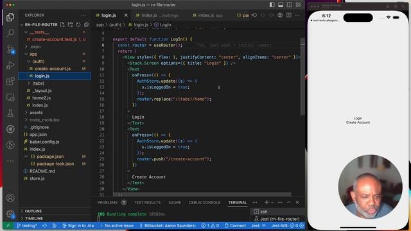Tap Login text in the iPhone simulator
Screen dimensions: 411x231
358,118
